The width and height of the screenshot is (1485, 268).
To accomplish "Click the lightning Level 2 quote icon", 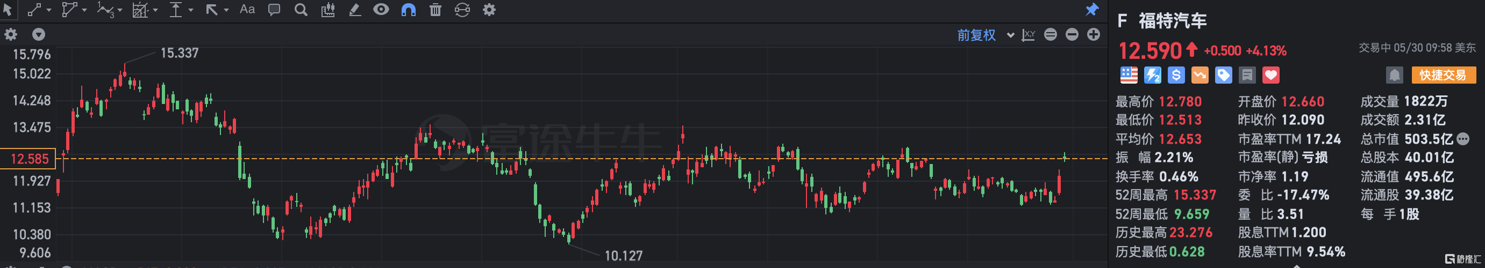I will pos(1152,76).
